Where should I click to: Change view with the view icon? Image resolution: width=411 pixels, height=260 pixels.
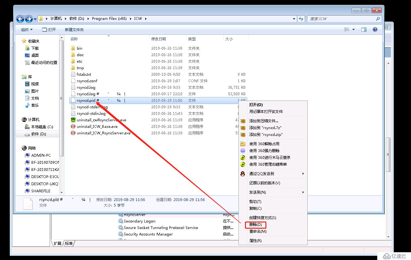[x=347, y=29]
